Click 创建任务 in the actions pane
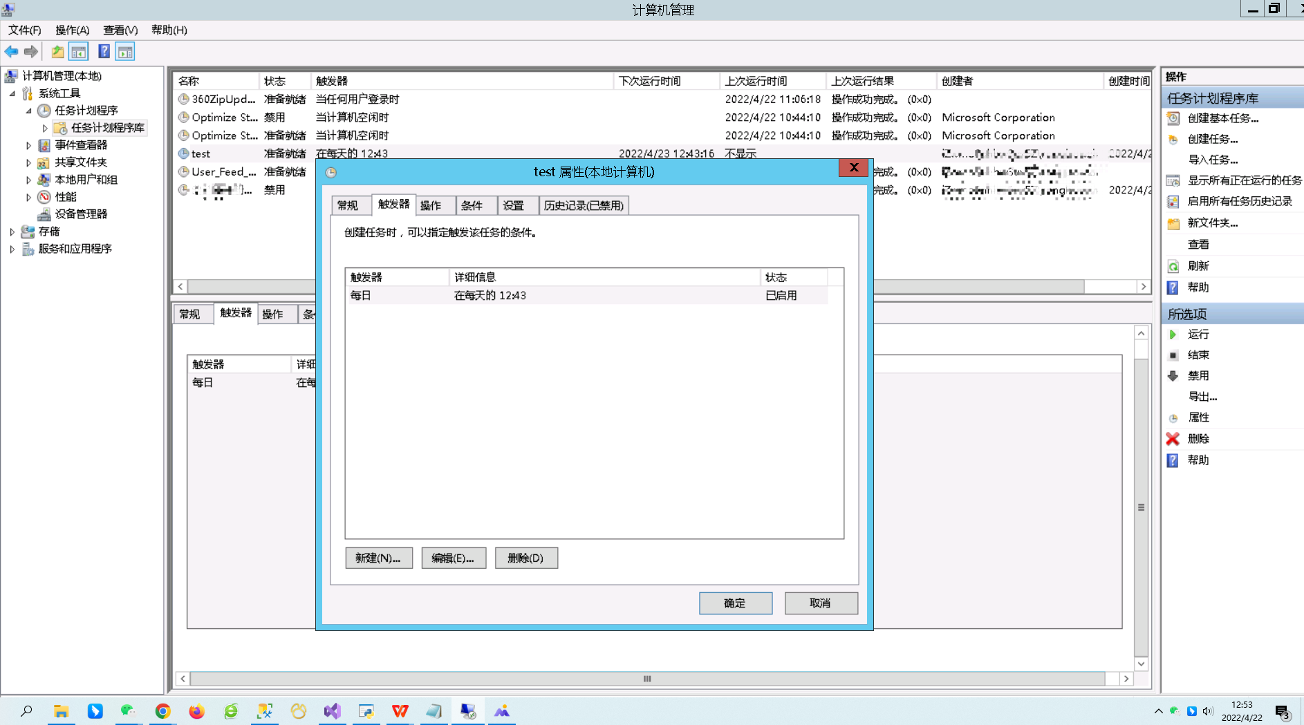Viewport: 1304px width, 725px height. (x=1212, y=139)
